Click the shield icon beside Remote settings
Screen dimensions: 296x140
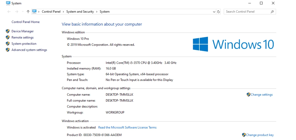8,38
